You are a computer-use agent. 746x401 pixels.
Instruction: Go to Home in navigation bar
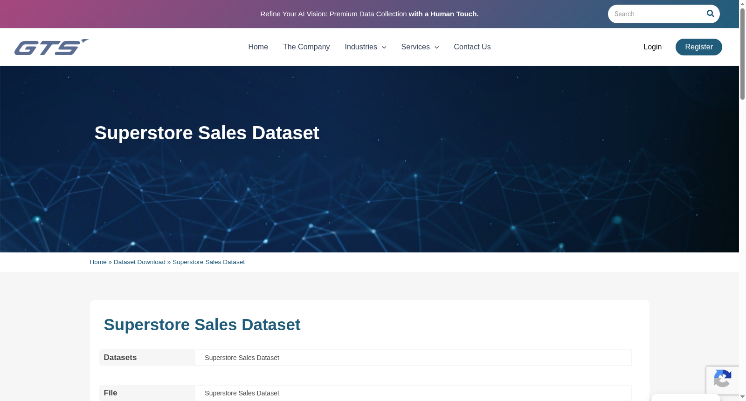click(x=258, y=47)
